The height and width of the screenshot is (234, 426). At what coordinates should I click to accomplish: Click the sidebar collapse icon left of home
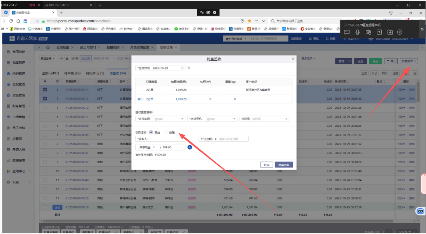pos(39,48)
